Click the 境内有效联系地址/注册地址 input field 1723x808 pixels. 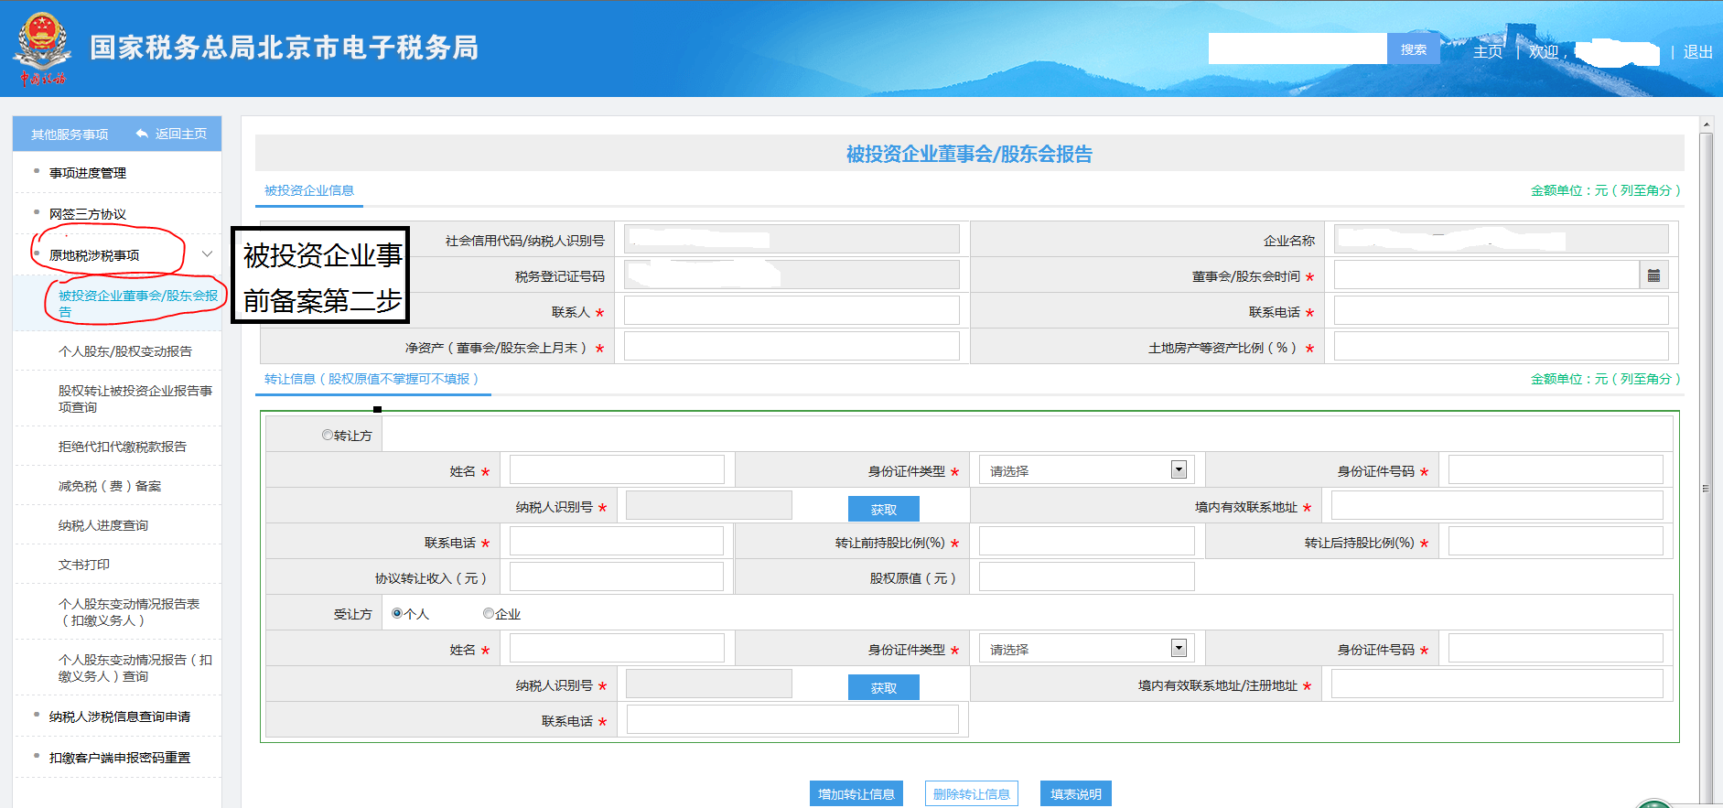[x=1497, y=684]
